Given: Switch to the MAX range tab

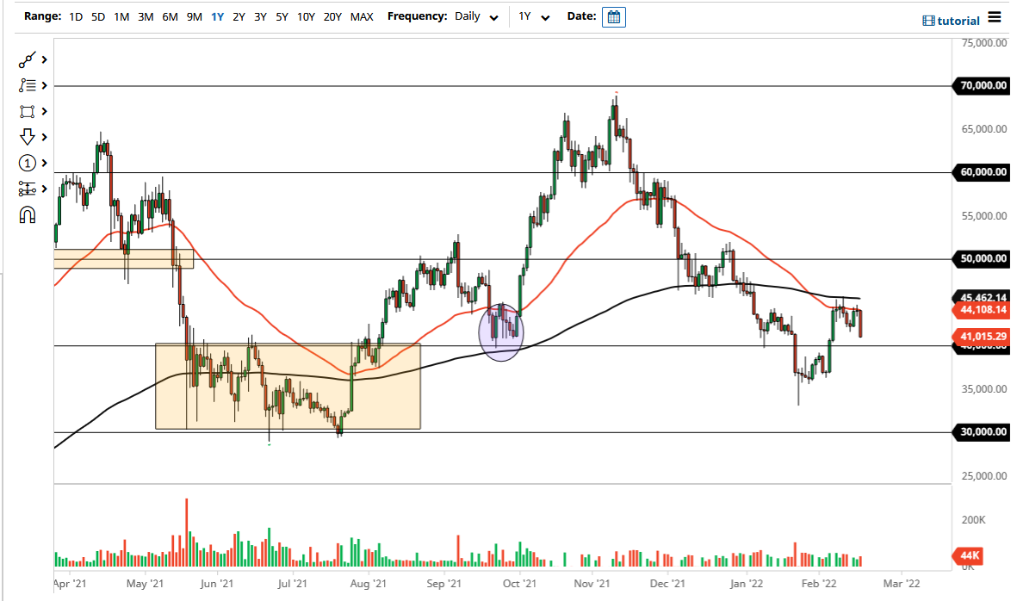Looking at the screenshot, I should (x=362, y=15).
